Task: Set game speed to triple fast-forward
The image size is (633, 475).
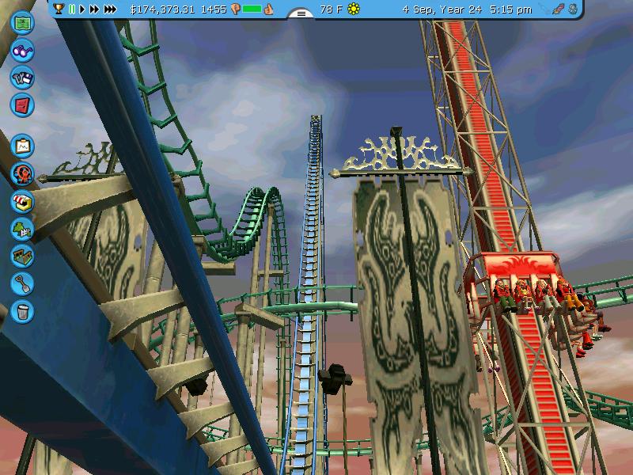Action: (110, 9)
